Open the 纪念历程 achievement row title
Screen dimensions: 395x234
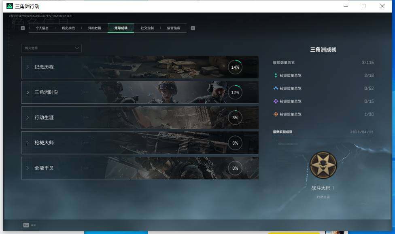point(44,67)
